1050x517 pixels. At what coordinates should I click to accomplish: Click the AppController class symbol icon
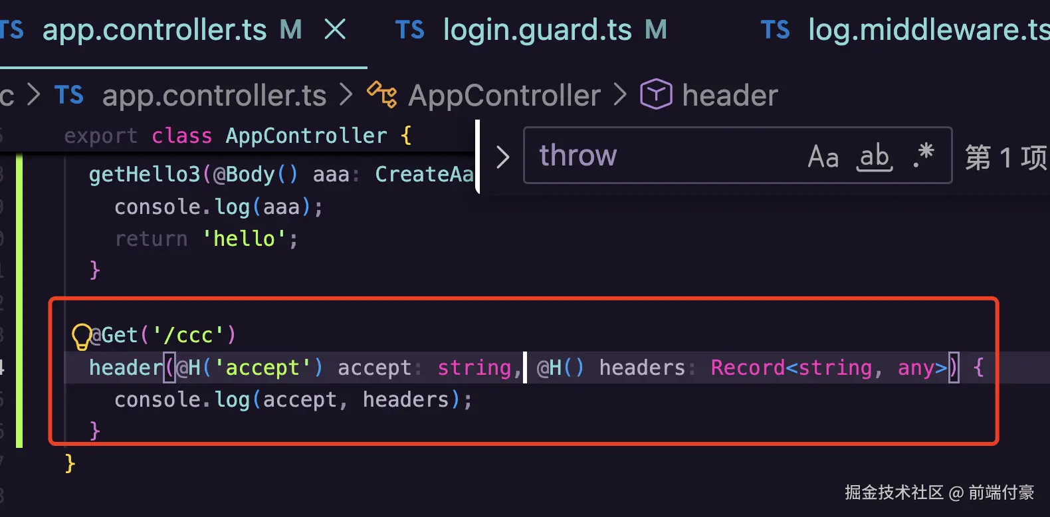tap(382, 94)
